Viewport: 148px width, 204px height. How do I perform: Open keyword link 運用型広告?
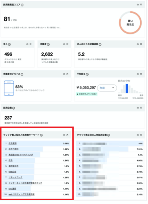coord(14,166)
